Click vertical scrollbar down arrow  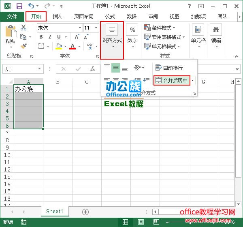(x=238, y=204)
